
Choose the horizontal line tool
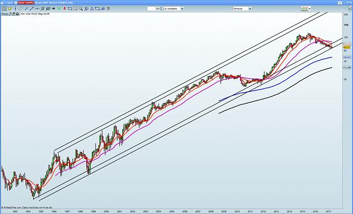(x=37, y=9)
